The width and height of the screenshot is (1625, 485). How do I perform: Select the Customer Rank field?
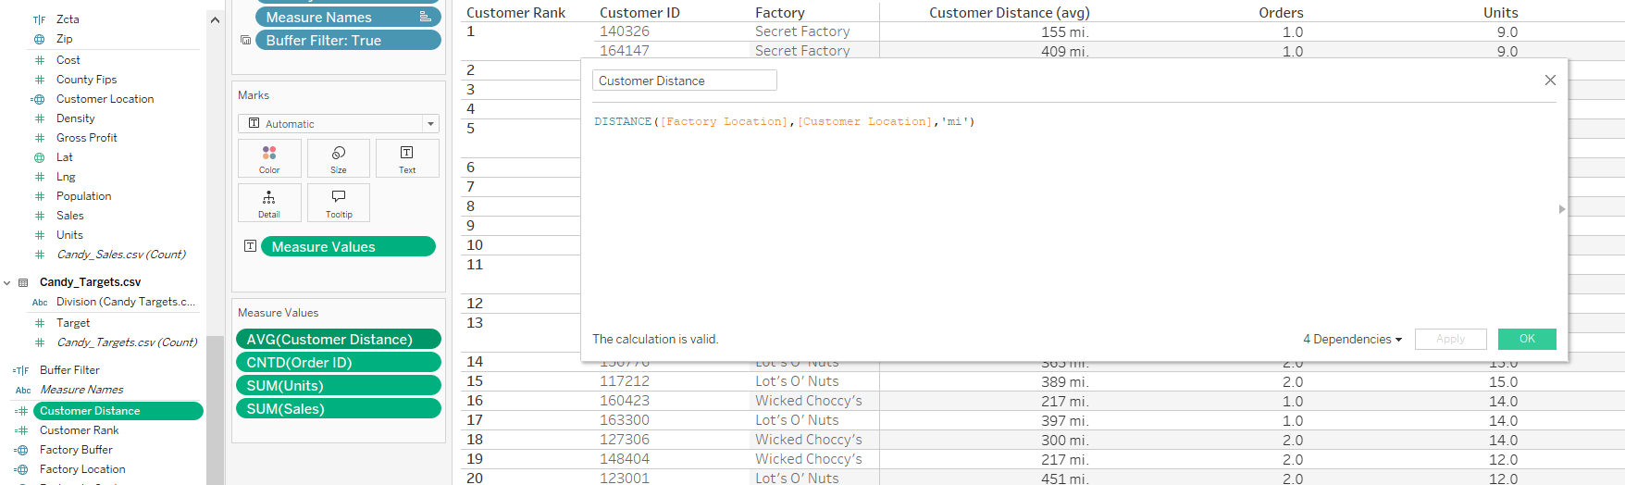[80, 430]
